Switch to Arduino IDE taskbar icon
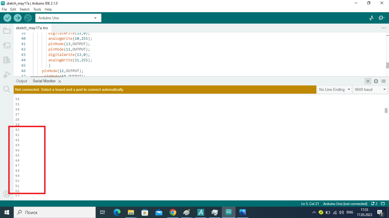Screen dimensions: 389x218 click(229, 212)
